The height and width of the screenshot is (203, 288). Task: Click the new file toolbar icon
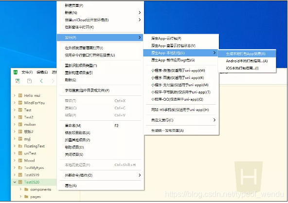pyautogui.click(x=18, y=81)
